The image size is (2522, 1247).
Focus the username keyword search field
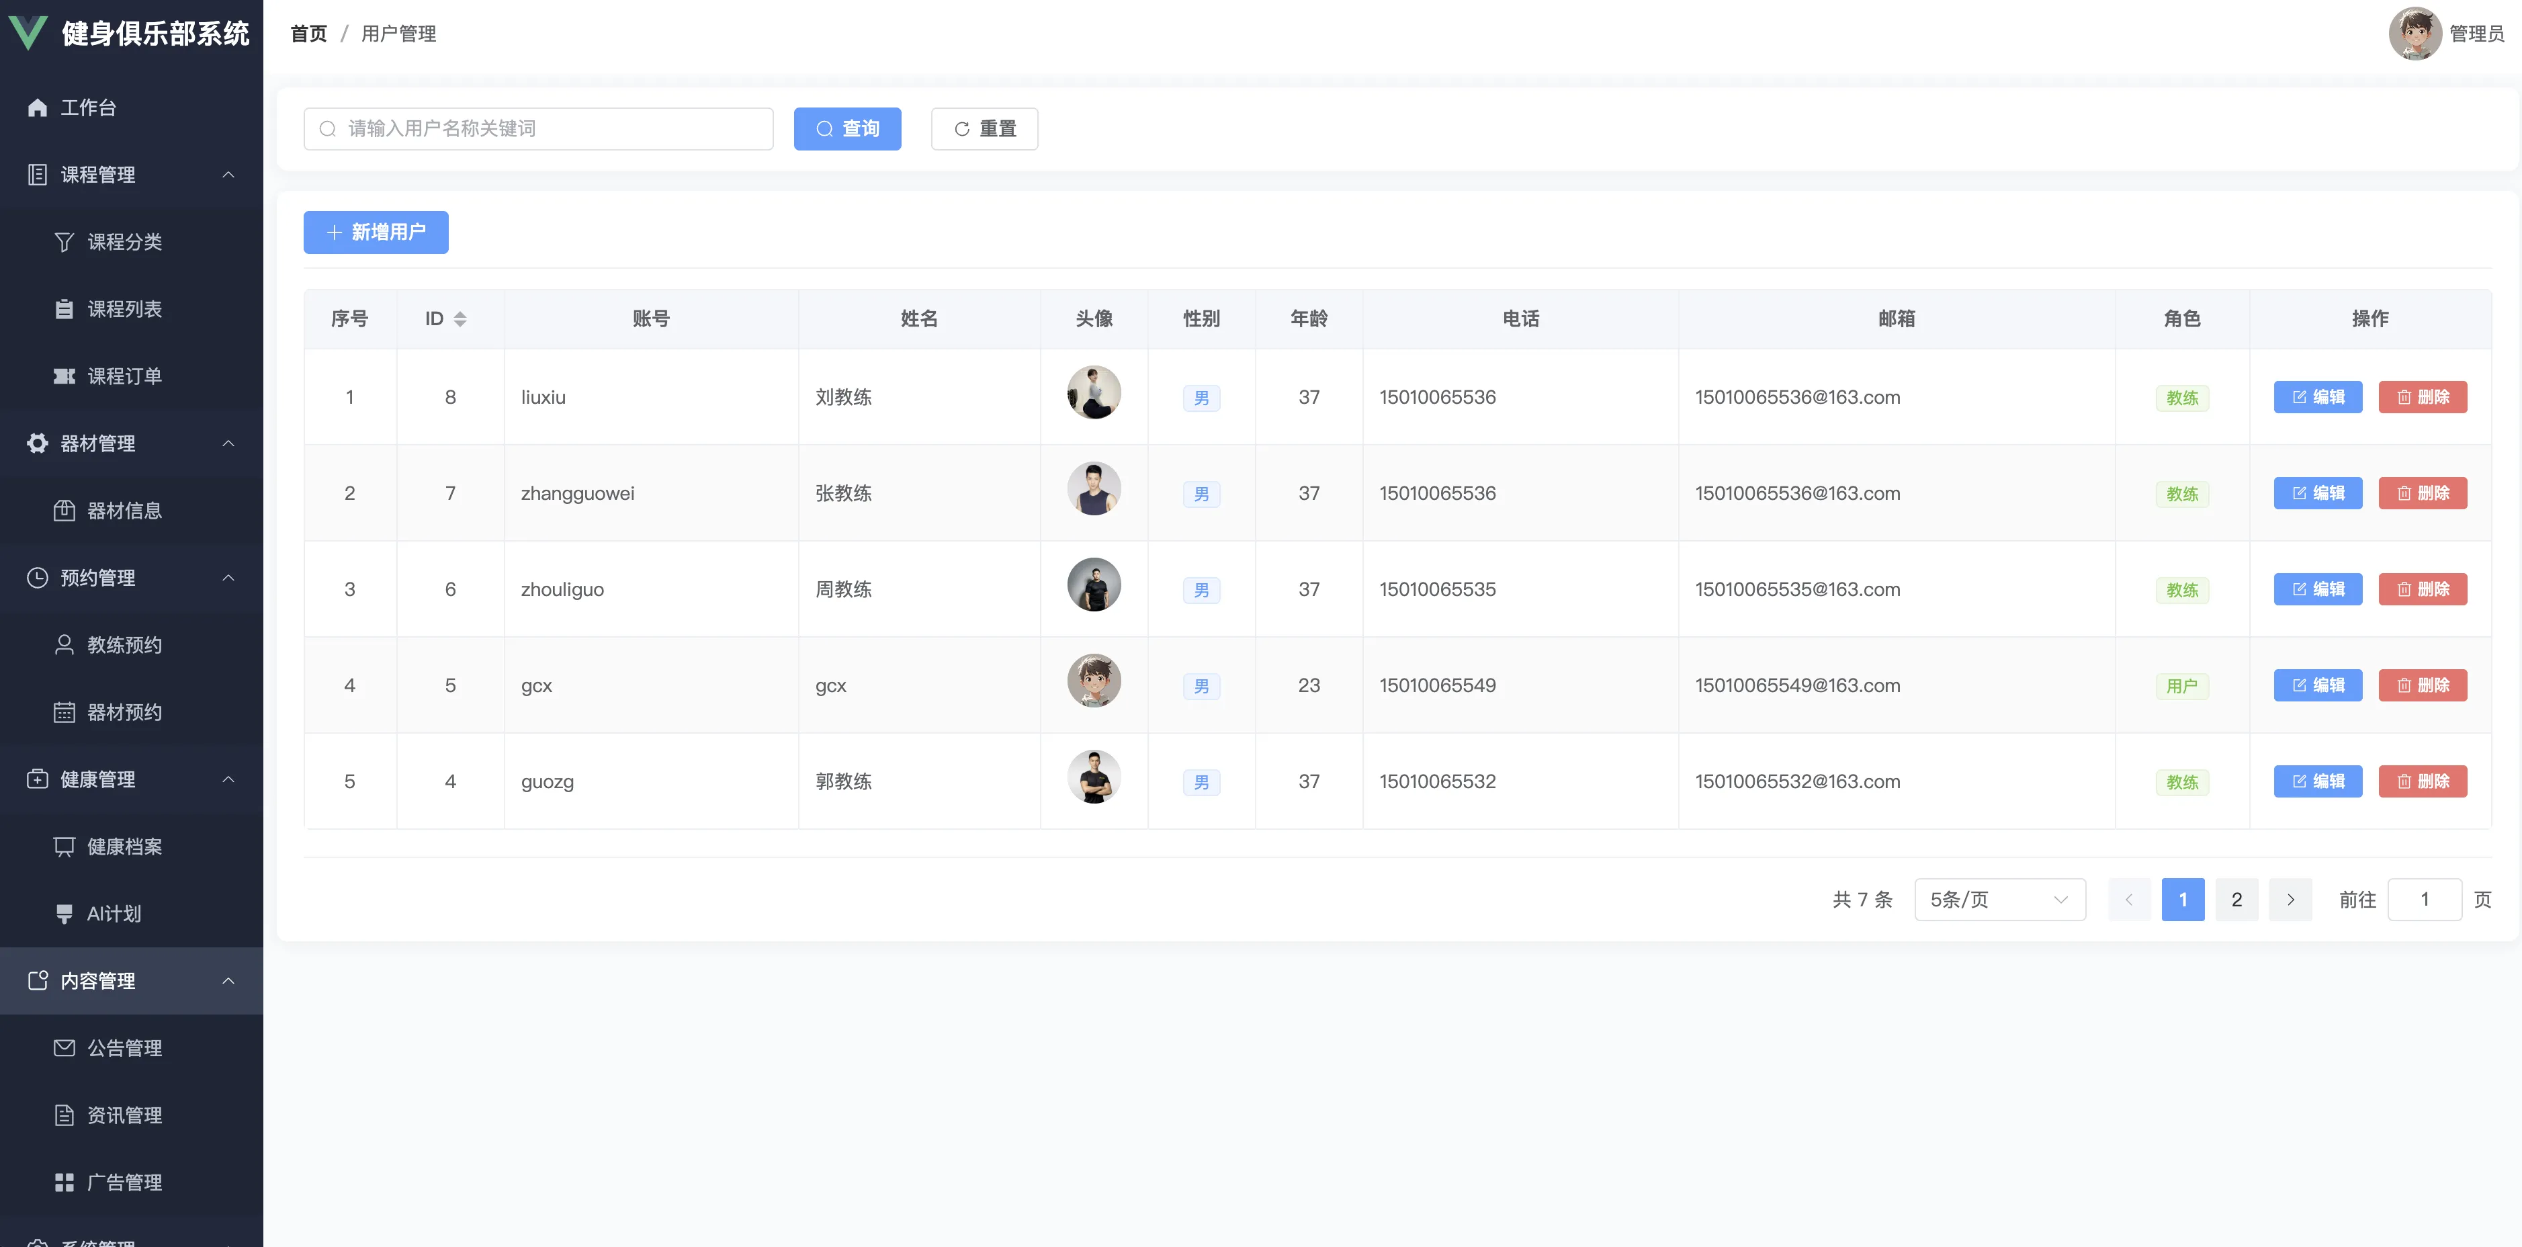(539, 129)
